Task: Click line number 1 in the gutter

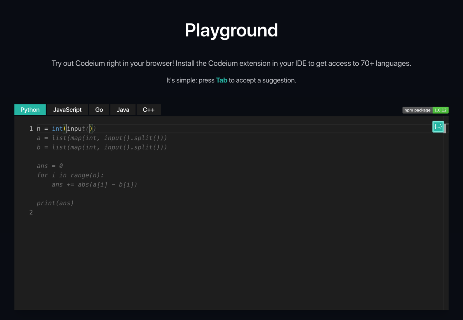Action: click(31, 128)
